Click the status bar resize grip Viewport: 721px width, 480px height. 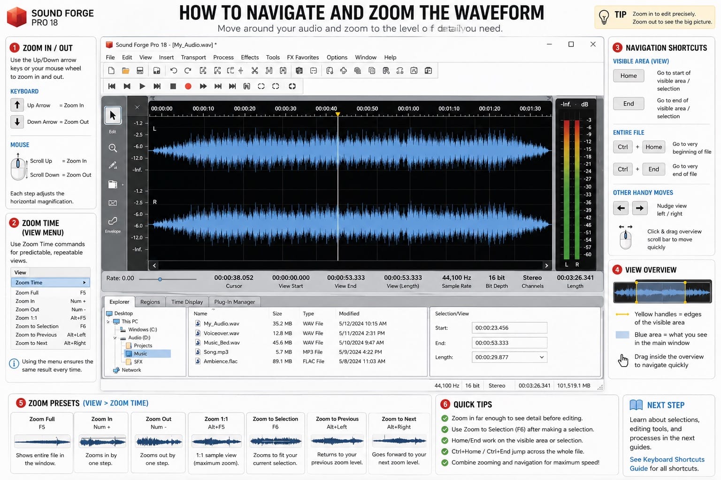(x=600, y=387)
